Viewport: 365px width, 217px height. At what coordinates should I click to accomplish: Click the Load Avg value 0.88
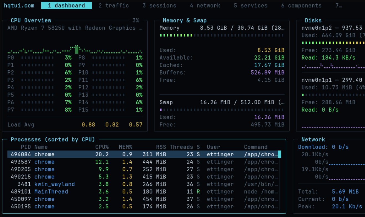pyautogui.click(x=88, y=125)
